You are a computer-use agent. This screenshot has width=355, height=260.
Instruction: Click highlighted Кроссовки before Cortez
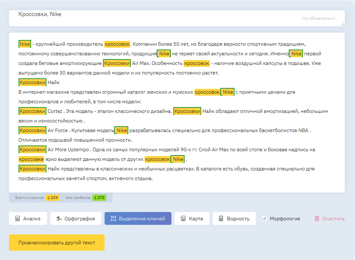point(32,111)
